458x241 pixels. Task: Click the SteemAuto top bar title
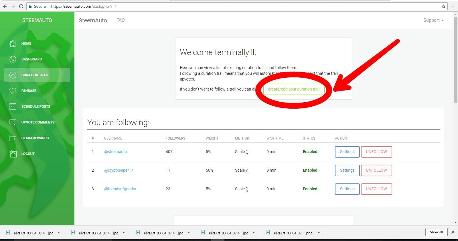coord(93,20)
